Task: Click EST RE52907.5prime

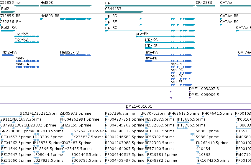Action: tap(160, 119)
